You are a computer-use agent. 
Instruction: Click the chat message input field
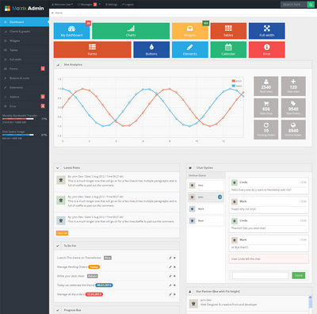point(260,275)
